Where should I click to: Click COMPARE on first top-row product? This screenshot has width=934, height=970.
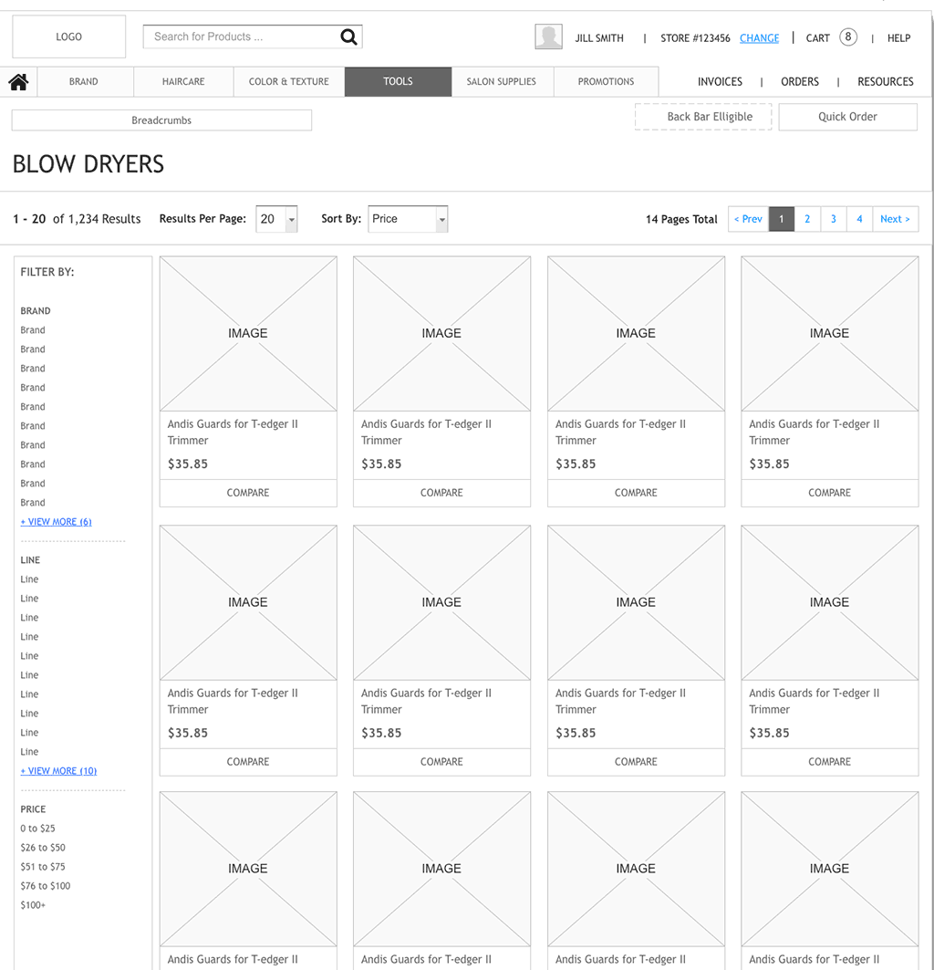(x=248, y=493)
